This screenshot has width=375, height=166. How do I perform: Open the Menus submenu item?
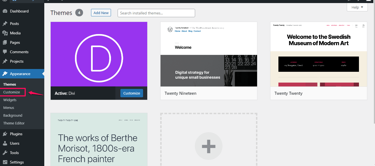tap(9, 108)
